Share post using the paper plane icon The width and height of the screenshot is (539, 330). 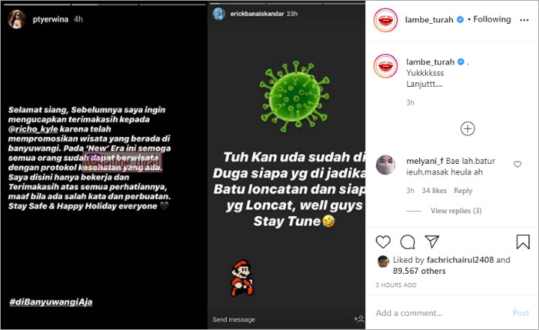(x=432, y=242)
